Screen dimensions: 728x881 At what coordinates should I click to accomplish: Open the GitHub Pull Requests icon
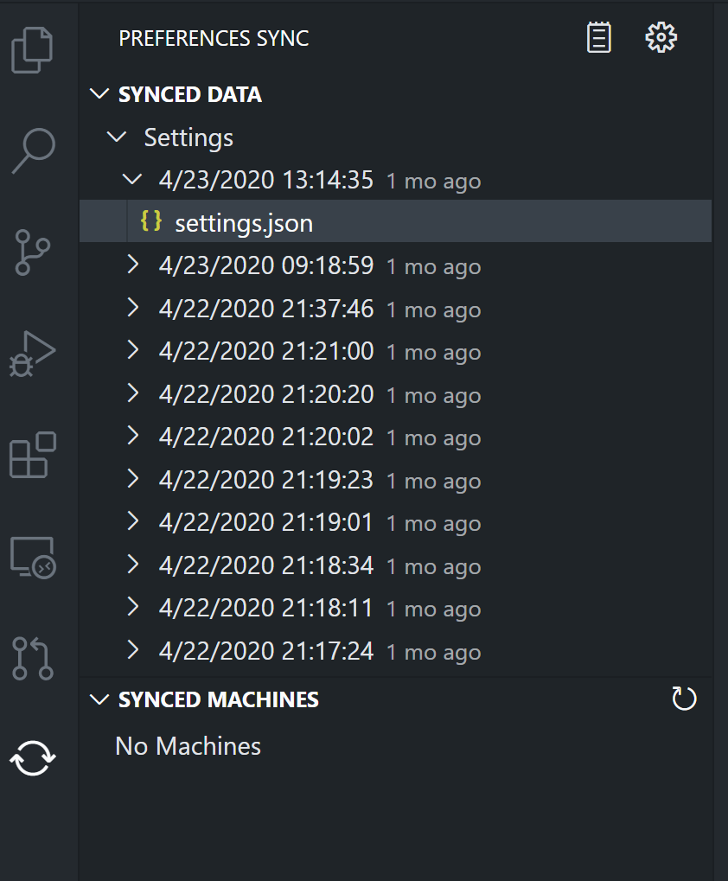click(x=32, y=658)
